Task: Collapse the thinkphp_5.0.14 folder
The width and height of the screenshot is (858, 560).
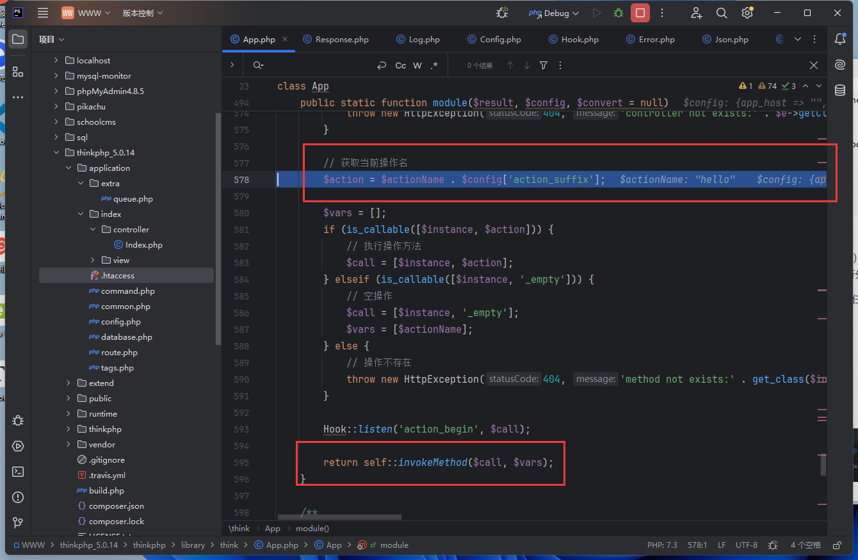Action: (57, 152)
